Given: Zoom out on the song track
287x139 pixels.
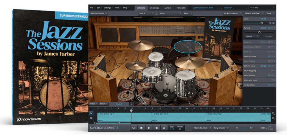Looking at the screenshot, I should point(273,118).
